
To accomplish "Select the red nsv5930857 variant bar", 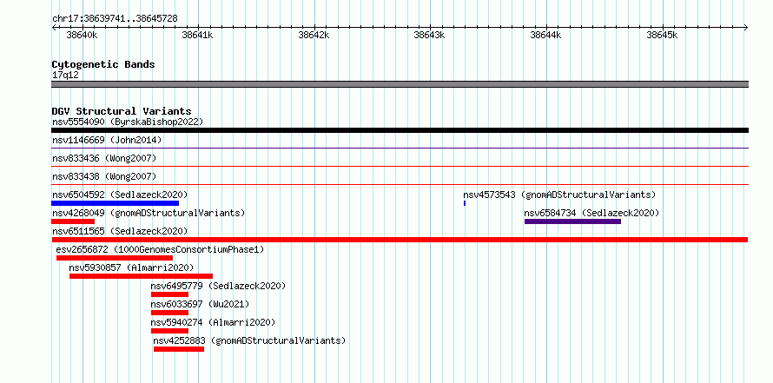I will coord(141,276).
